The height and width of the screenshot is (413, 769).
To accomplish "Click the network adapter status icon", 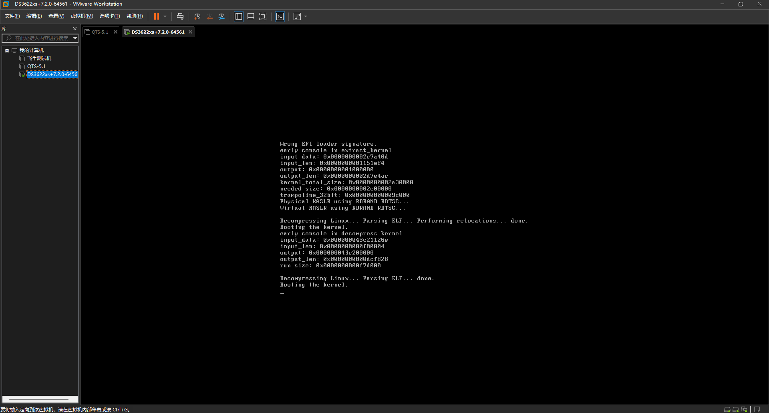I will point(744,409).
